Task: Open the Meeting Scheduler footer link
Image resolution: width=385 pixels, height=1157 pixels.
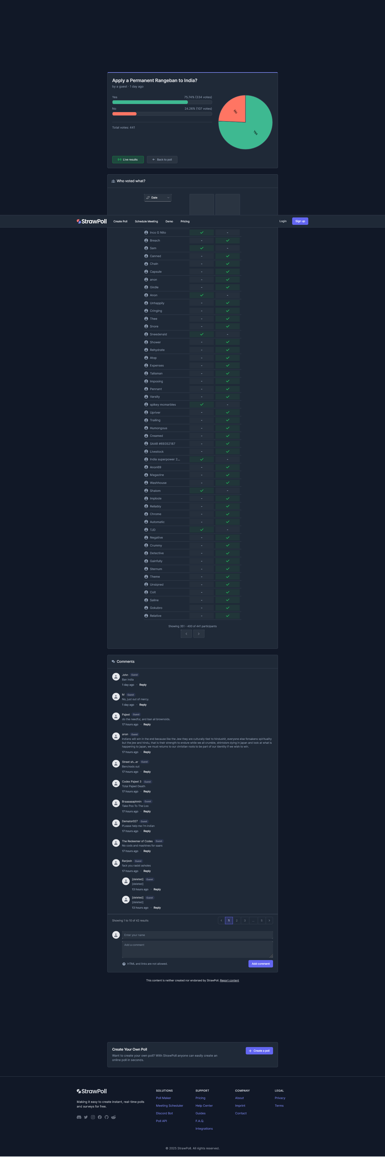Action: point(169,1105)
